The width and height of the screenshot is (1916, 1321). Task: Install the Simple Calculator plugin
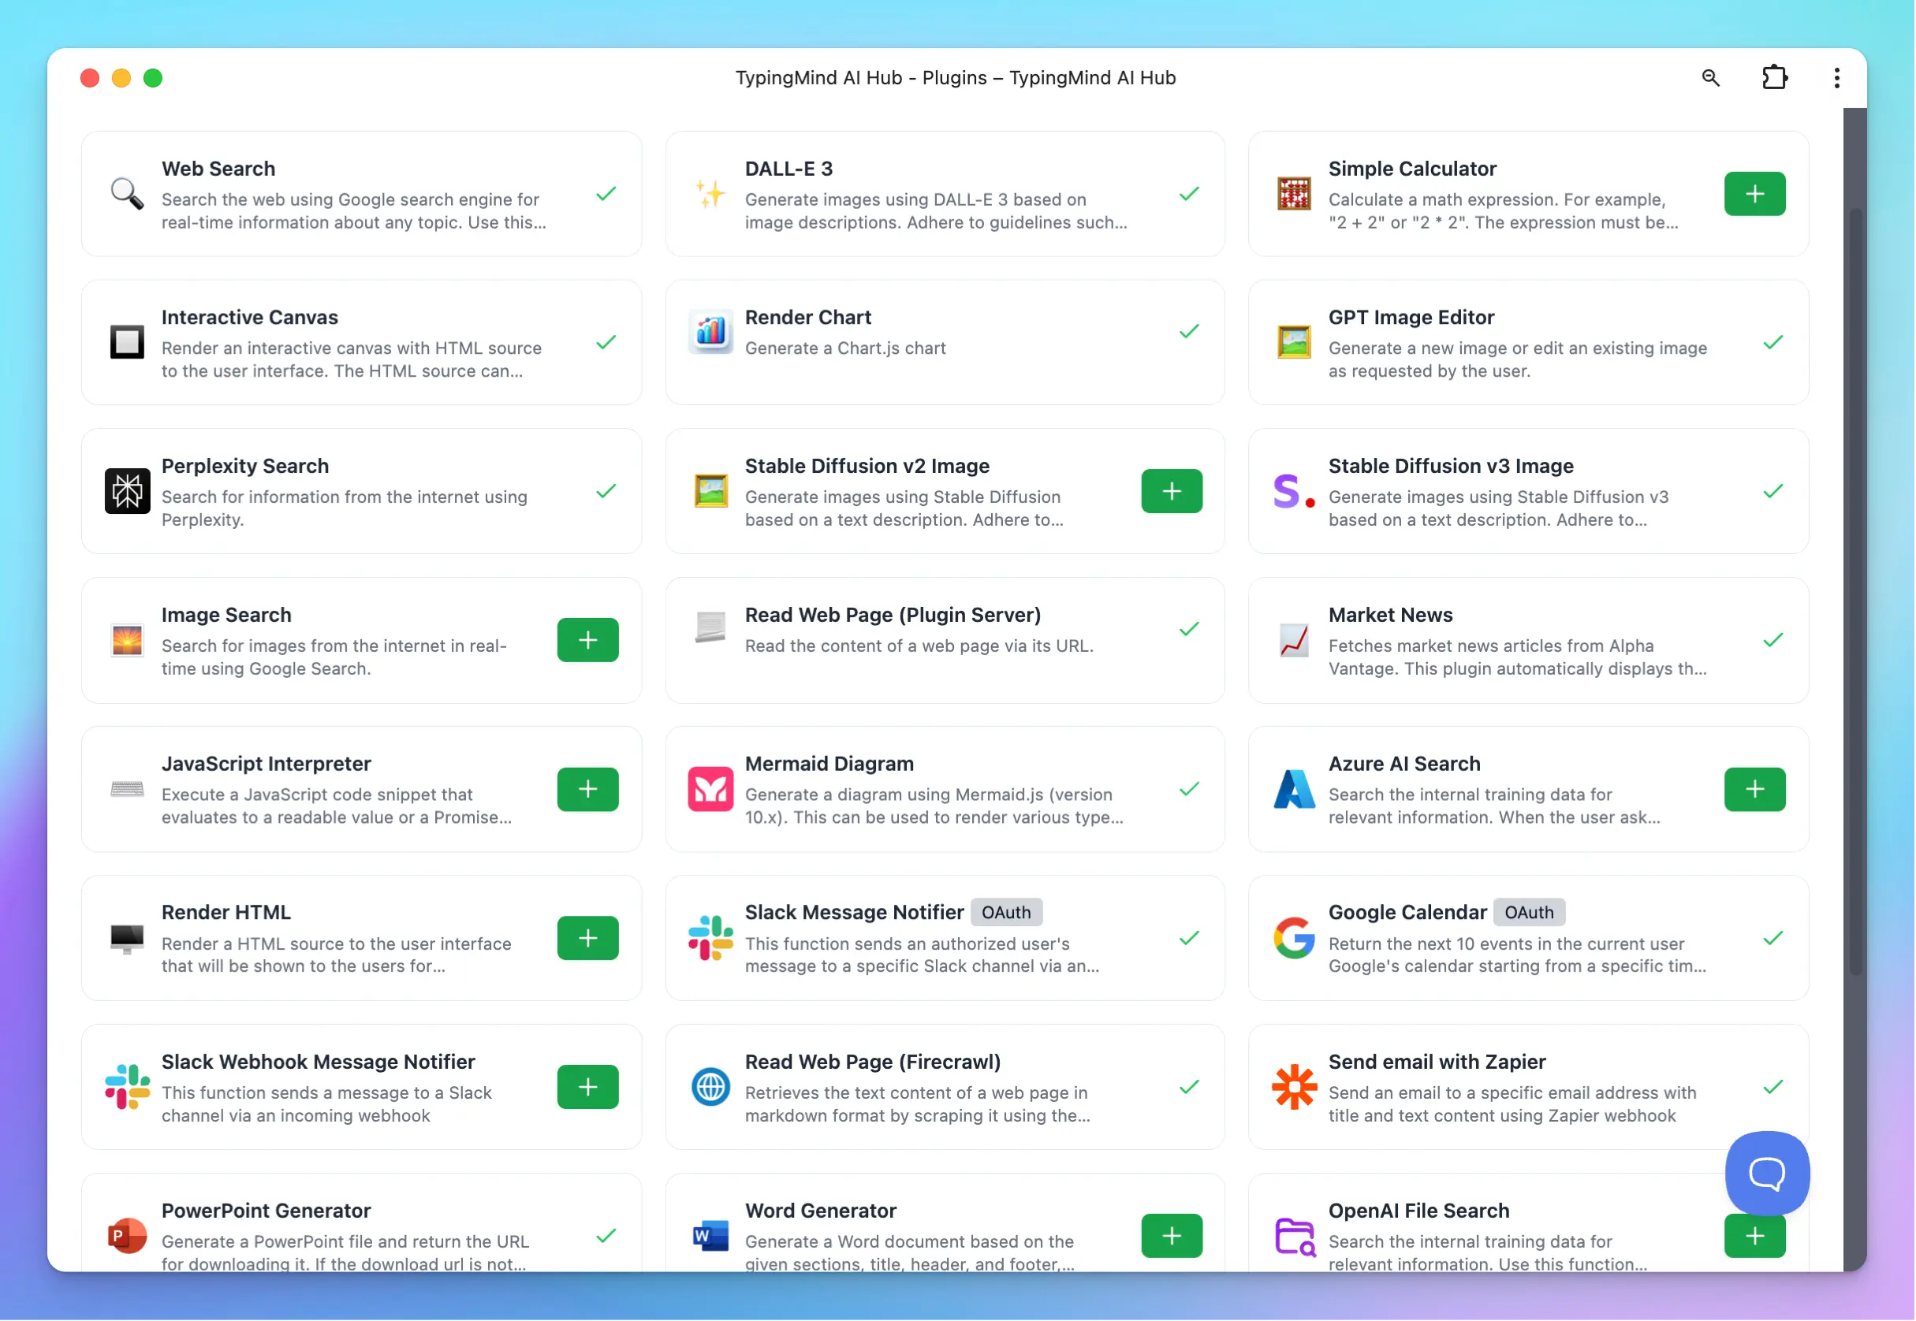point(1755,194)
